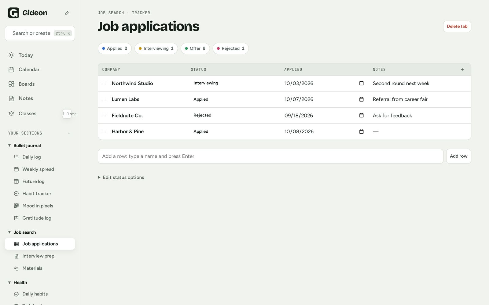The width and height of the screenshot is (489, 305).
Task: Open Today from the sidebar
Action: [40, 55]
